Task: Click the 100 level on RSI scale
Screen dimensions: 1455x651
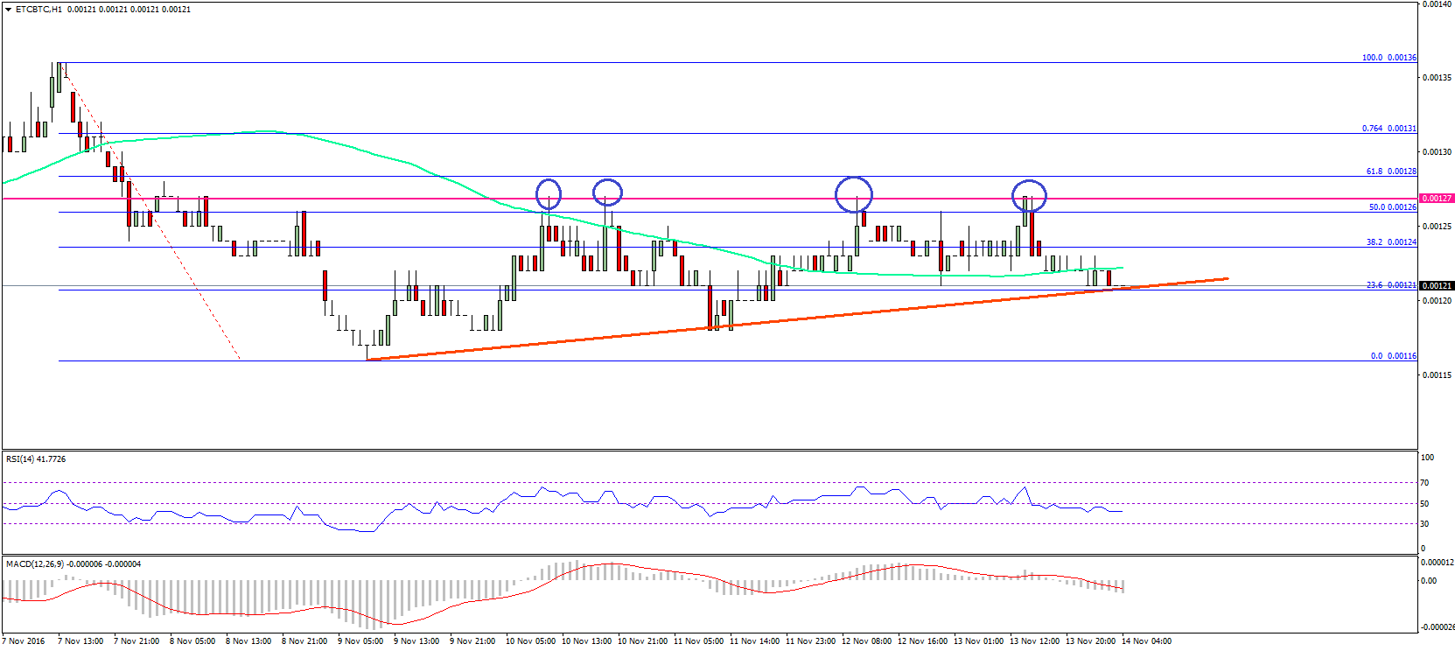Action: click(x=1427, y=458)
